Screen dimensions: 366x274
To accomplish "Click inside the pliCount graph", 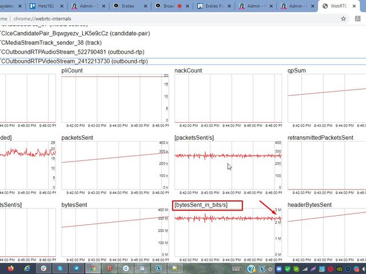I will 115,98.
